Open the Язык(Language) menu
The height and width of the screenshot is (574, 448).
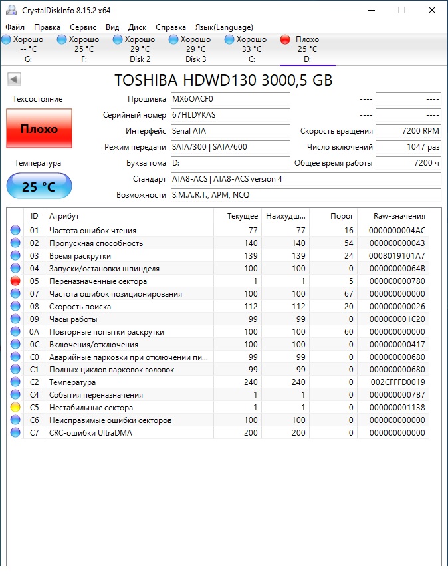(x=224, y=27)
